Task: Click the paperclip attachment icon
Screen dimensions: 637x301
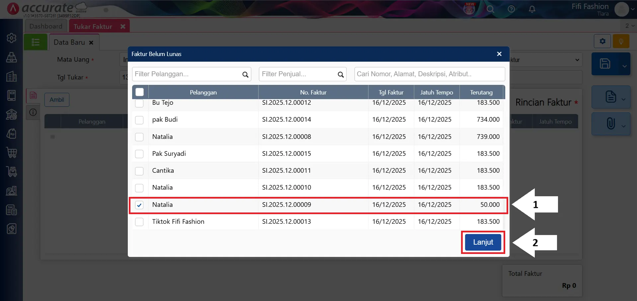Action: coord(610,124)
